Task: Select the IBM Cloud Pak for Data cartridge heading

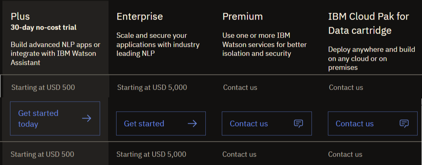Action: [369, 23]
